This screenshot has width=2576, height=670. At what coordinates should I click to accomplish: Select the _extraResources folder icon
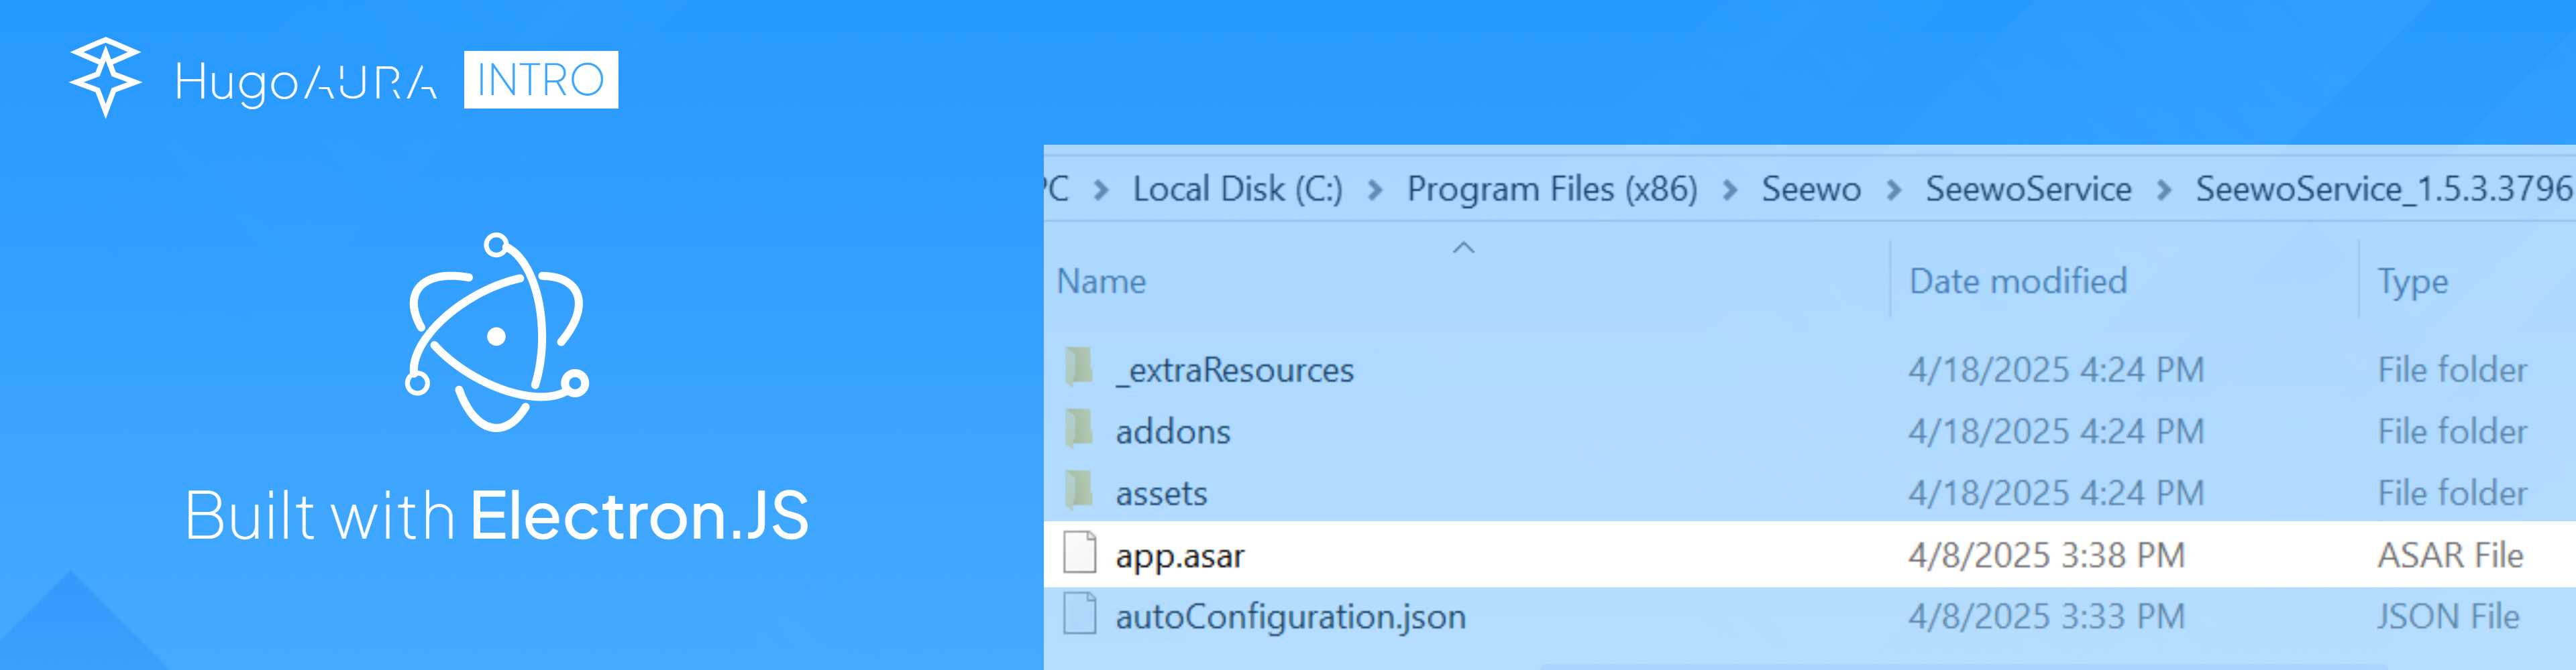[1079, 367]
